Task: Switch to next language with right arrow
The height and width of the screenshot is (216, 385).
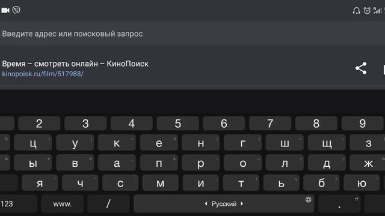Action: pyautogui.click(x=242, y=204)
